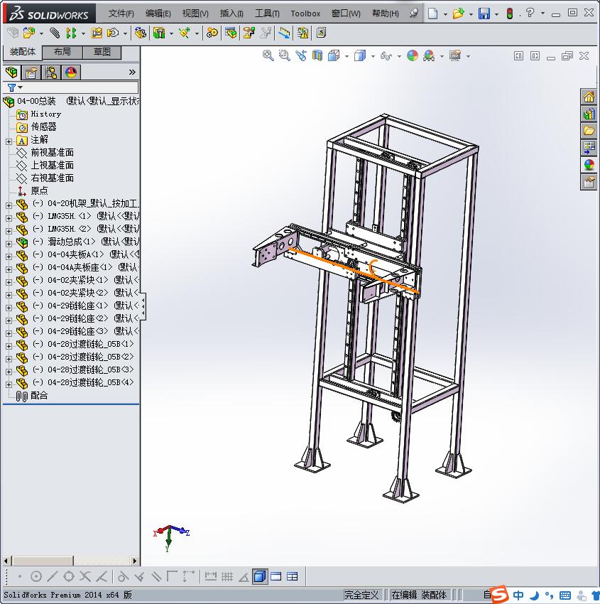
Task: Click the Show Hidden Components icon
Action: 140,33
